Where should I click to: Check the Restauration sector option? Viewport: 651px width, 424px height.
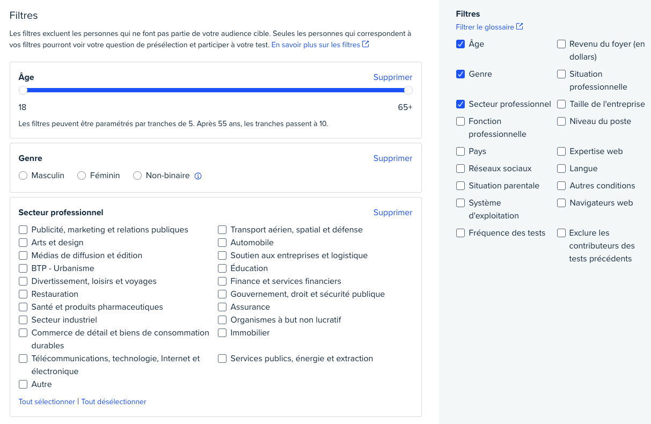coord(23,294)
